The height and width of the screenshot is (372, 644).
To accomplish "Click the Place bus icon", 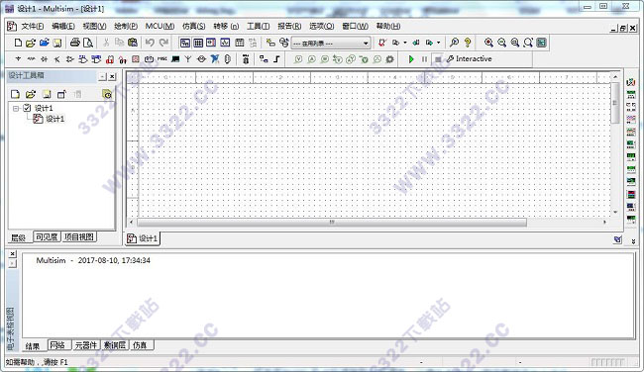I will point(276,59).
